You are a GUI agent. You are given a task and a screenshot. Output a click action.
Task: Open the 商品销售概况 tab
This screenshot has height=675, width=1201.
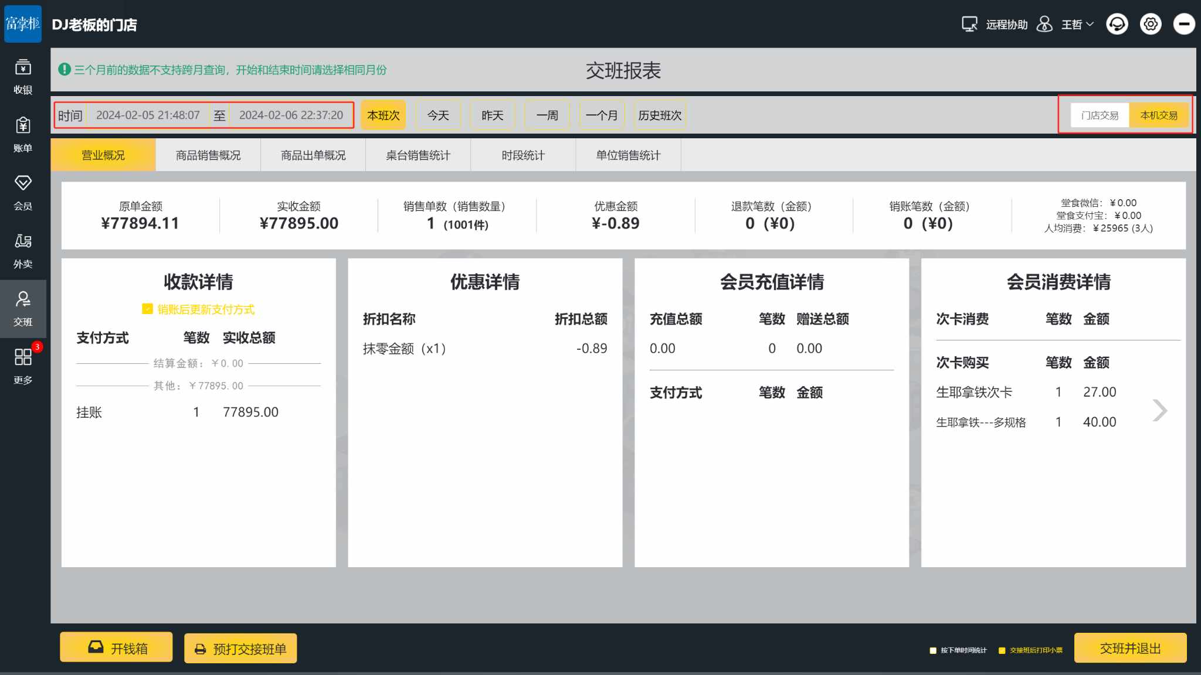pyautogui.click(x=208, y=155)
